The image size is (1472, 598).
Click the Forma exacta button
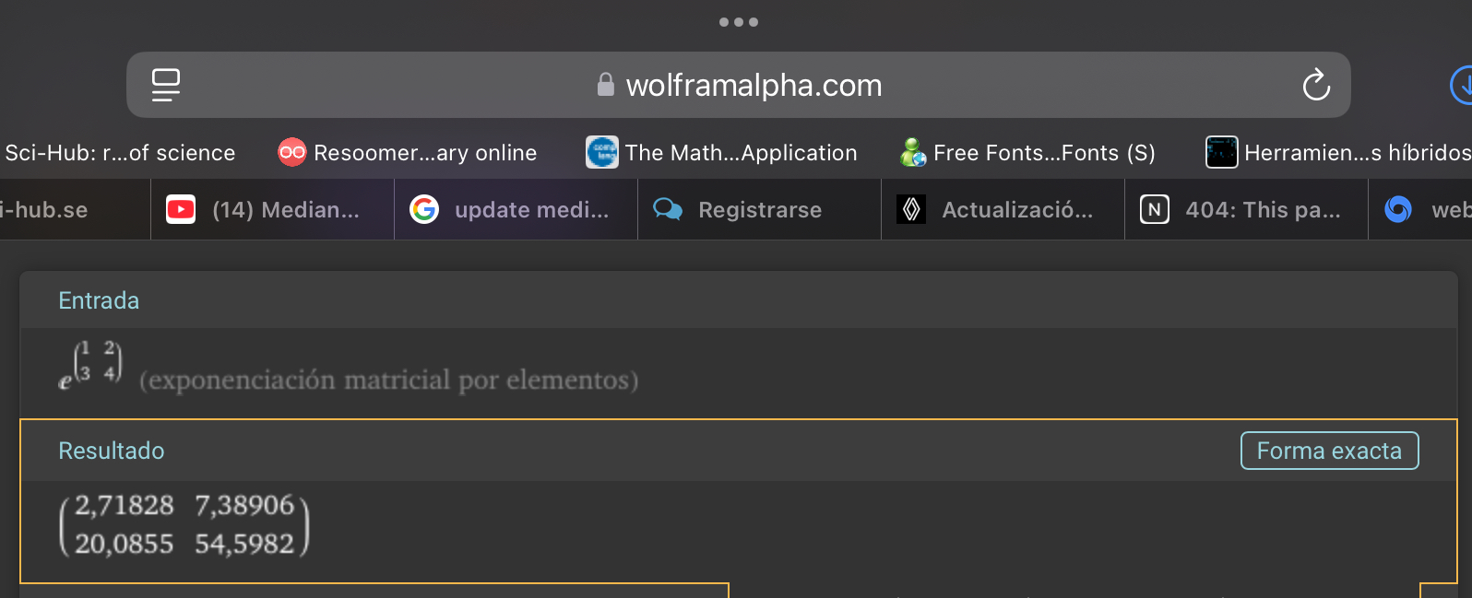(1329, 451)
